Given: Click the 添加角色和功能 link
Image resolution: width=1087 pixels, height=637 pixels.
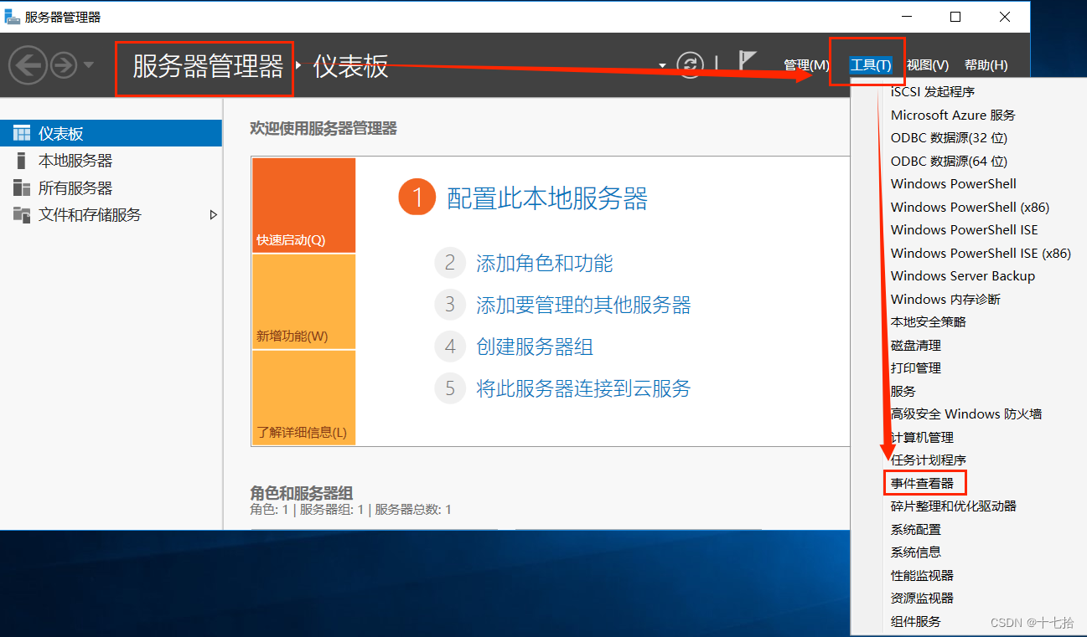Looking at the screenshot, I should pyautogui.click(x=547, y=263).
